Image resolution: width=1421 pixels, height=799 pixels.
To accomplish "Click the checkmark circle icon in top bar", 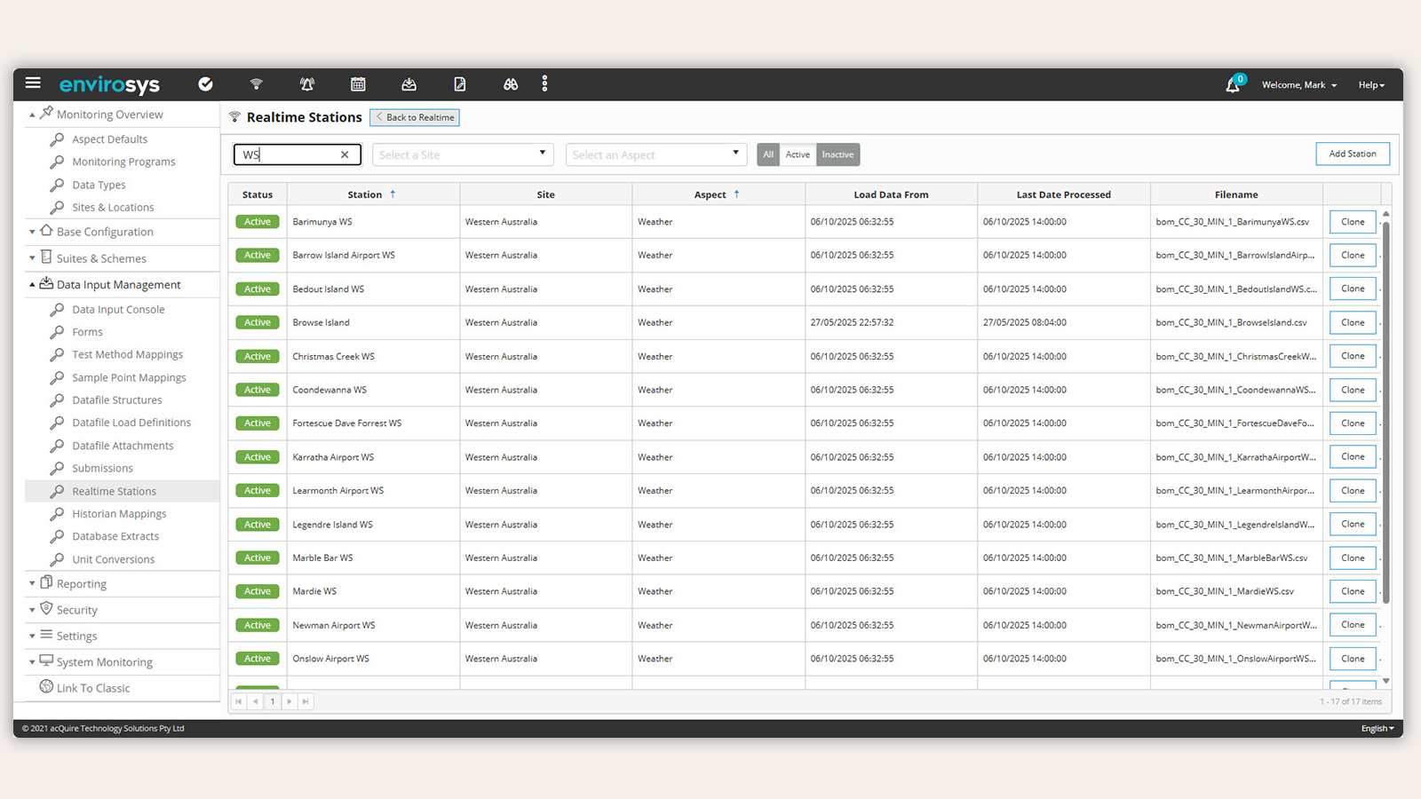I will 205,84.
